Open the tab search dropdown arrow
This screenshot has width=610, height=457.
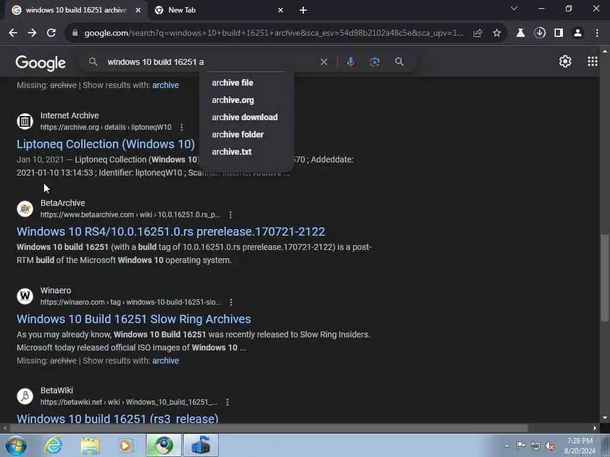pyautogui.click(x=514, y=8)
